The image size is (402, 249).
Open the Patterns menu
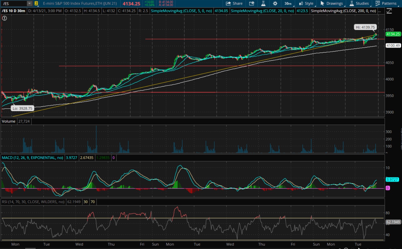(x=386, y=4)
